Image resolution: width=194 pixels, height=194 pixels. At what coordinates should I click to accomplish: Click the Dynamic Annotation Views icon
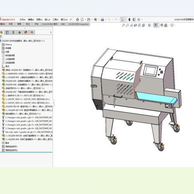pos(139,25)
